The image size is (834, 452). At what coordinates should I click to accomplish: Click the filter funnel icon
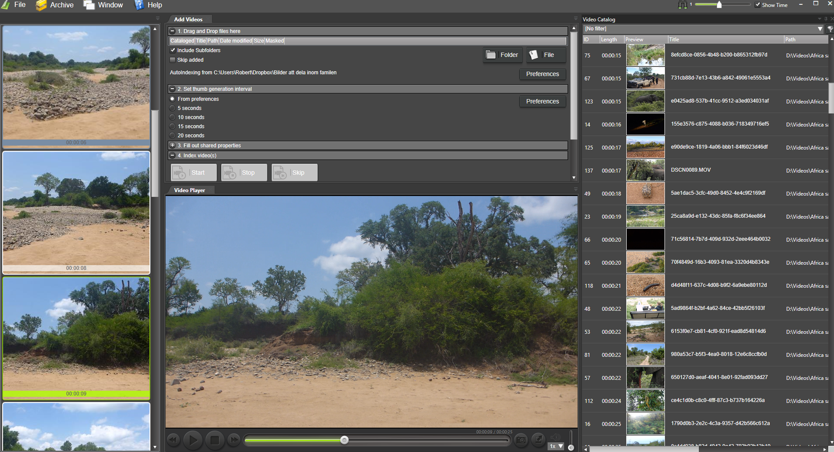pos(830,29)
